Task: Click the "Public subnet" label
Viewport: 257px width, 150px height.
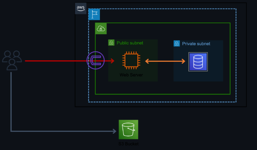Action: click(x=130, y=43)
